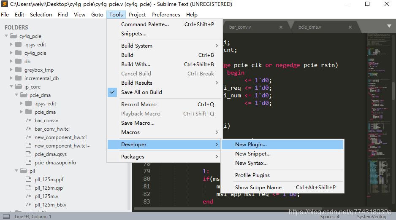Choose Build With... menu entry

pos(165,64)
